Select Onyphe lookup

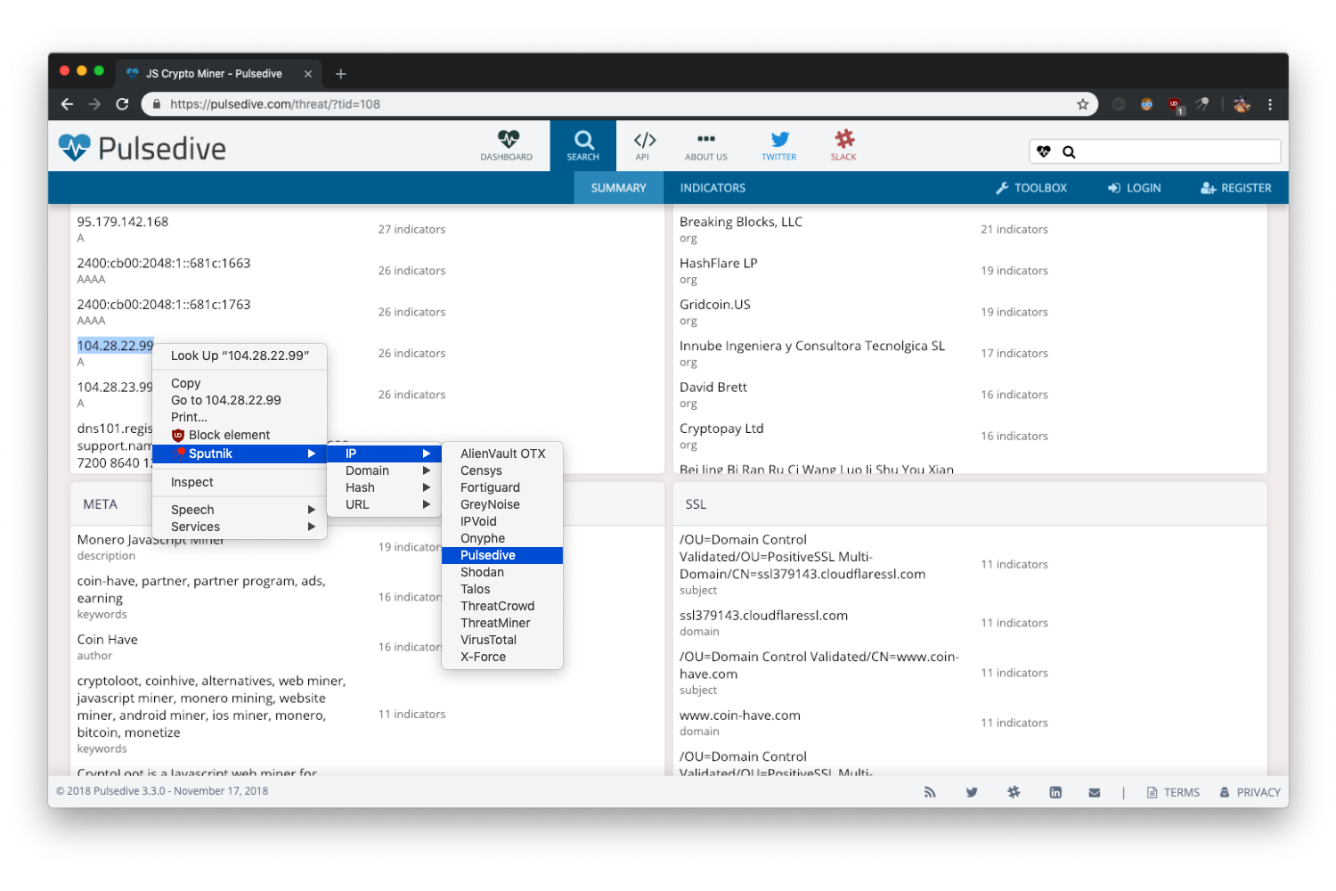pyautogui.click(x=502, y=538)
